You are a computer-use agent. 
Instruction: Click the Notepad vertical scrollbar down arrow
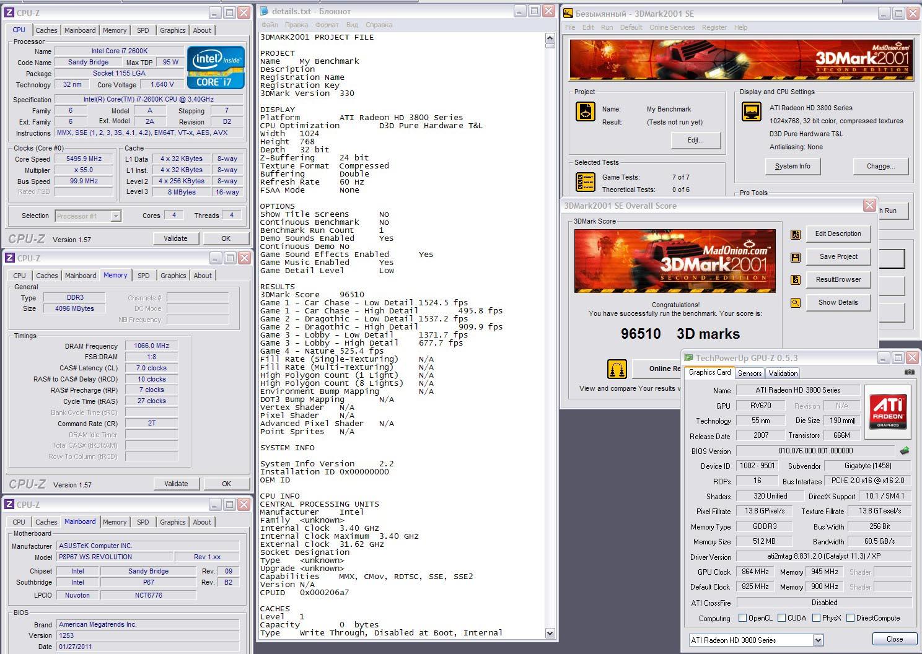click(x=550, y=633)
